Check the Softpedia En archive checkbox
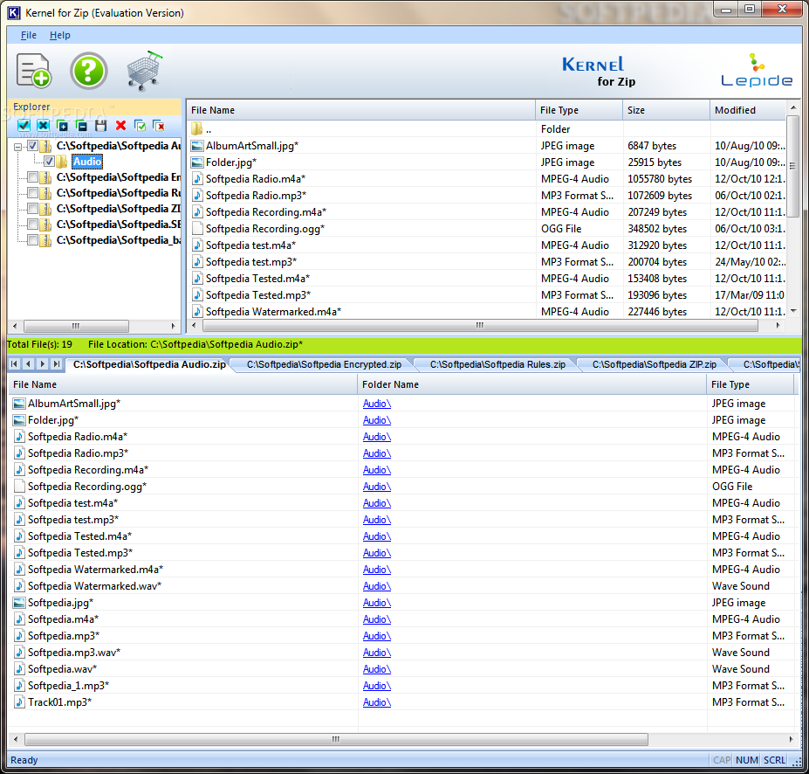 pyautogui.click(x=32, y=177)
